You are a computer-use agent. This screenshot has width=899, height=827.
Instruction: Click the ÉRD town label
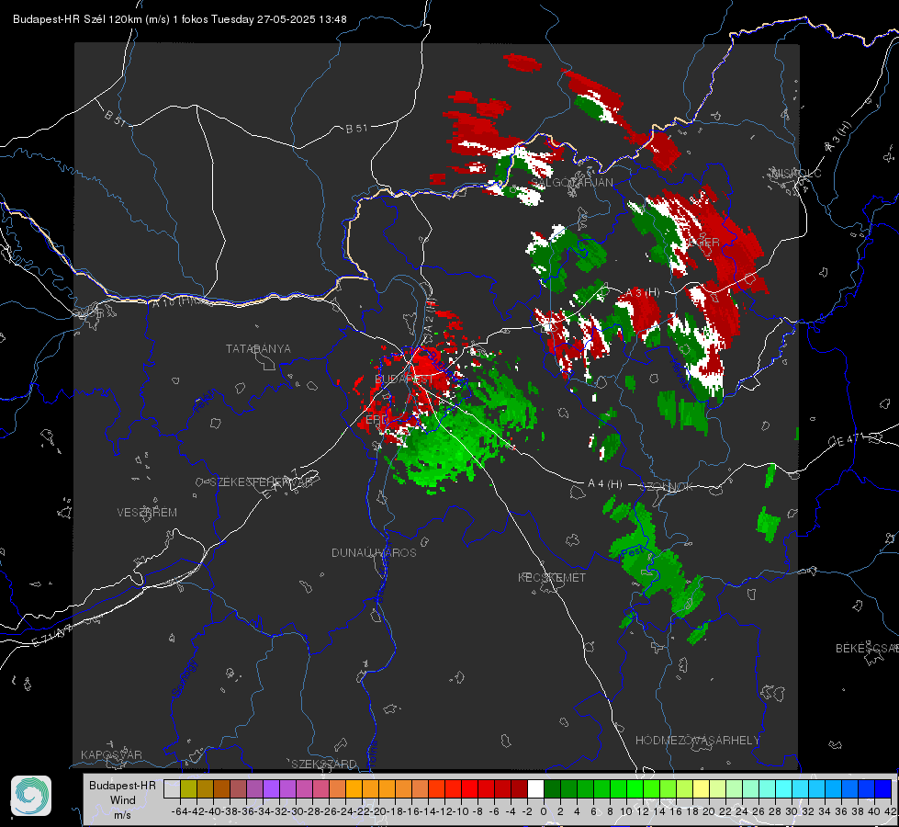(376, 420)
